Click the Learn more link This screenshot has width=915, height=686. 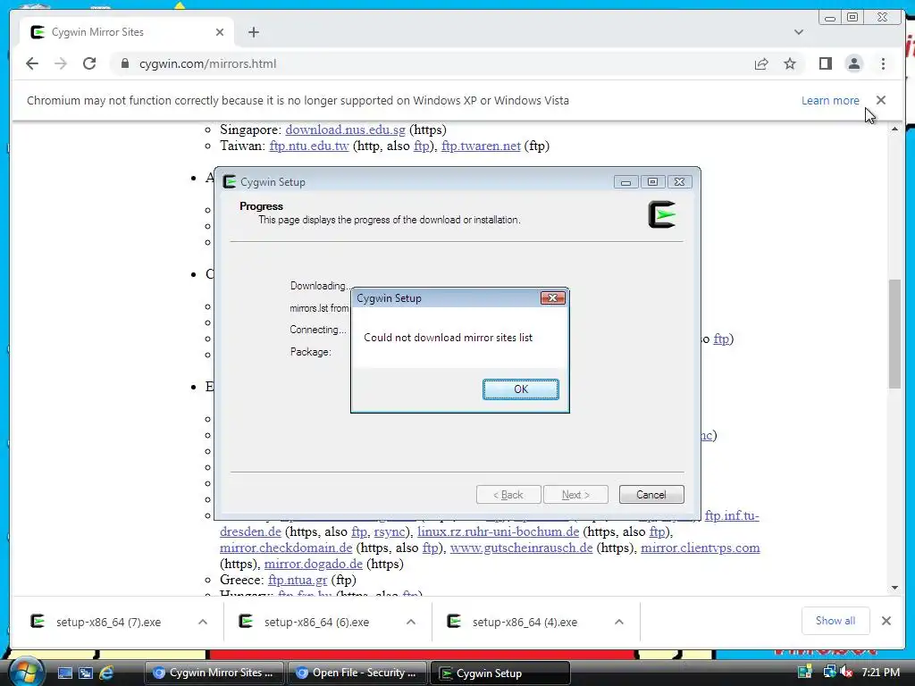830,100
